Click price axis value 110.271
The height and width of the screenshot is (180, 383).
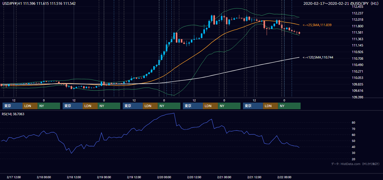coord(357,71)
